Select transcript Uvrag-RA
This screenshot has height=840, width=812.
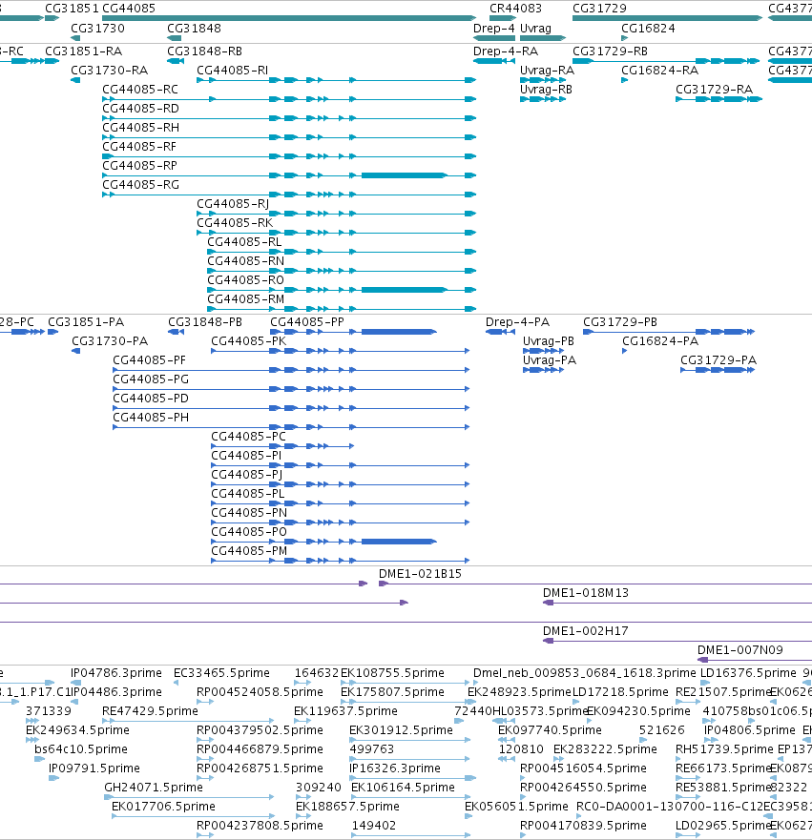coord(548,71)
